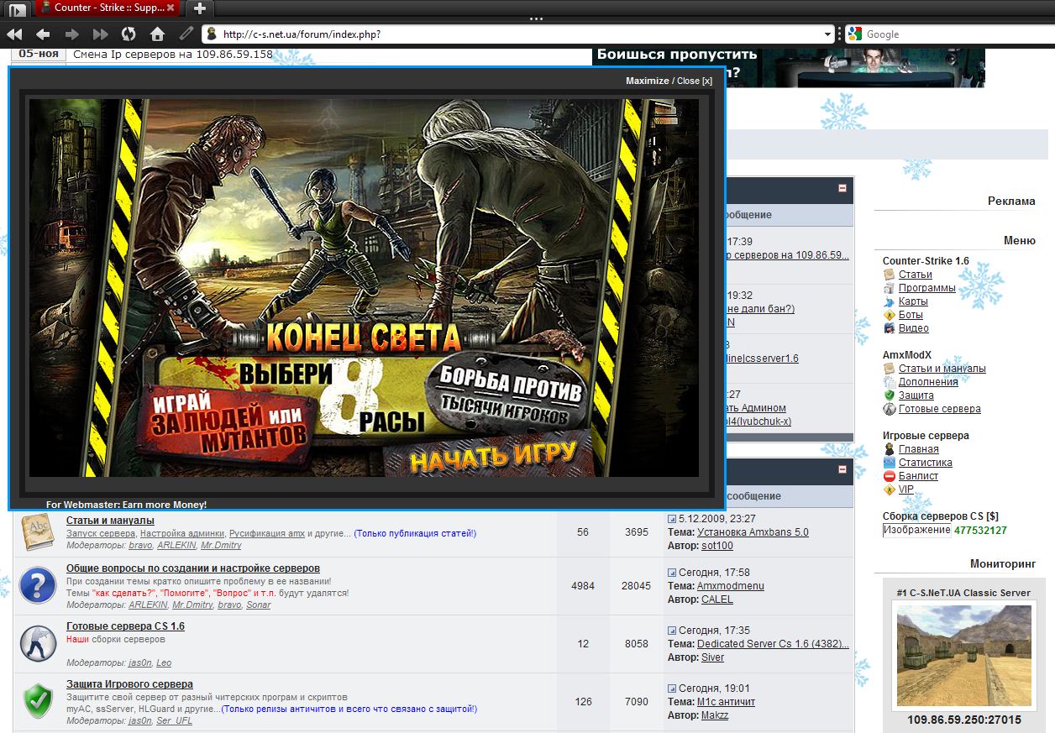Open the Защита Игрового сервера forum

click(129, 684)
